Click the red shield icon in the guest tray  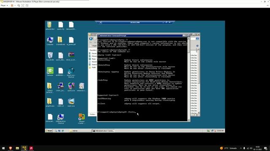[215, 131]
